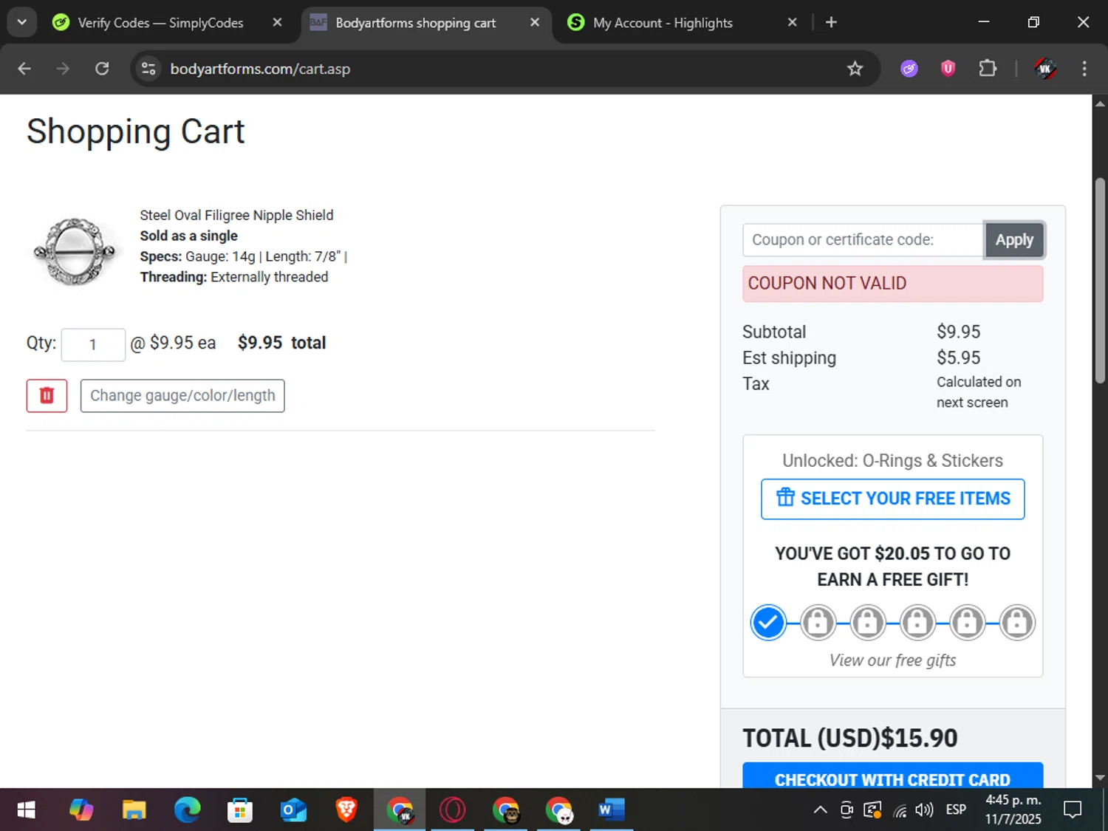Viewport: 1108px width, 831px height.
Task: Reload the current page
Action: tap(102, 69)
